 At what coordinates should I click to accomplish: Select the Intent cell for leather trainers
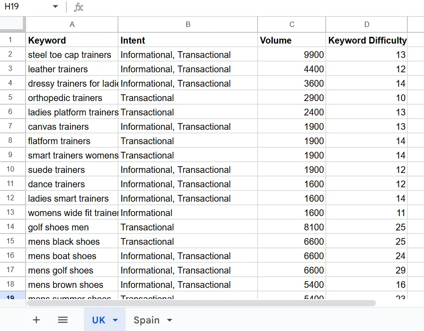[x=188, y=69]
